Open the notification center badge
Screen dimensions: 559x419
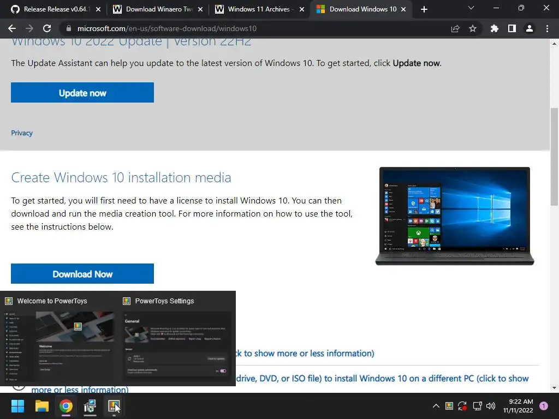[544, 406]
